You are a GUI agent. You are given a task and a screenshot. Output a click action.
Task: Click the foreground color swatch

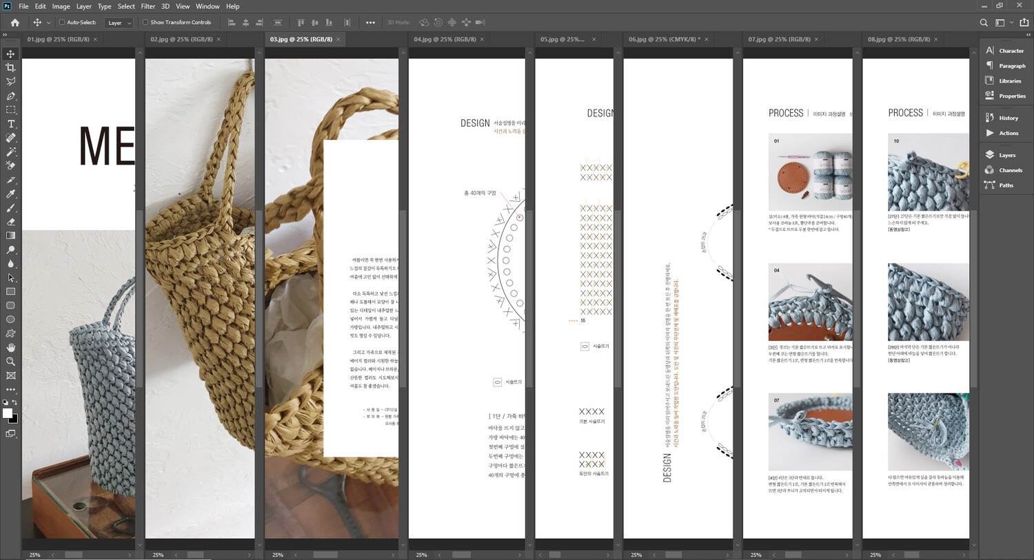pos(7,413)
